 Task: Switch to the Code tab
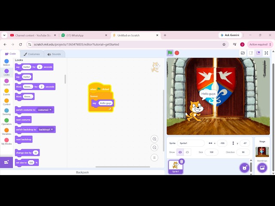click(x=10, y=54)
